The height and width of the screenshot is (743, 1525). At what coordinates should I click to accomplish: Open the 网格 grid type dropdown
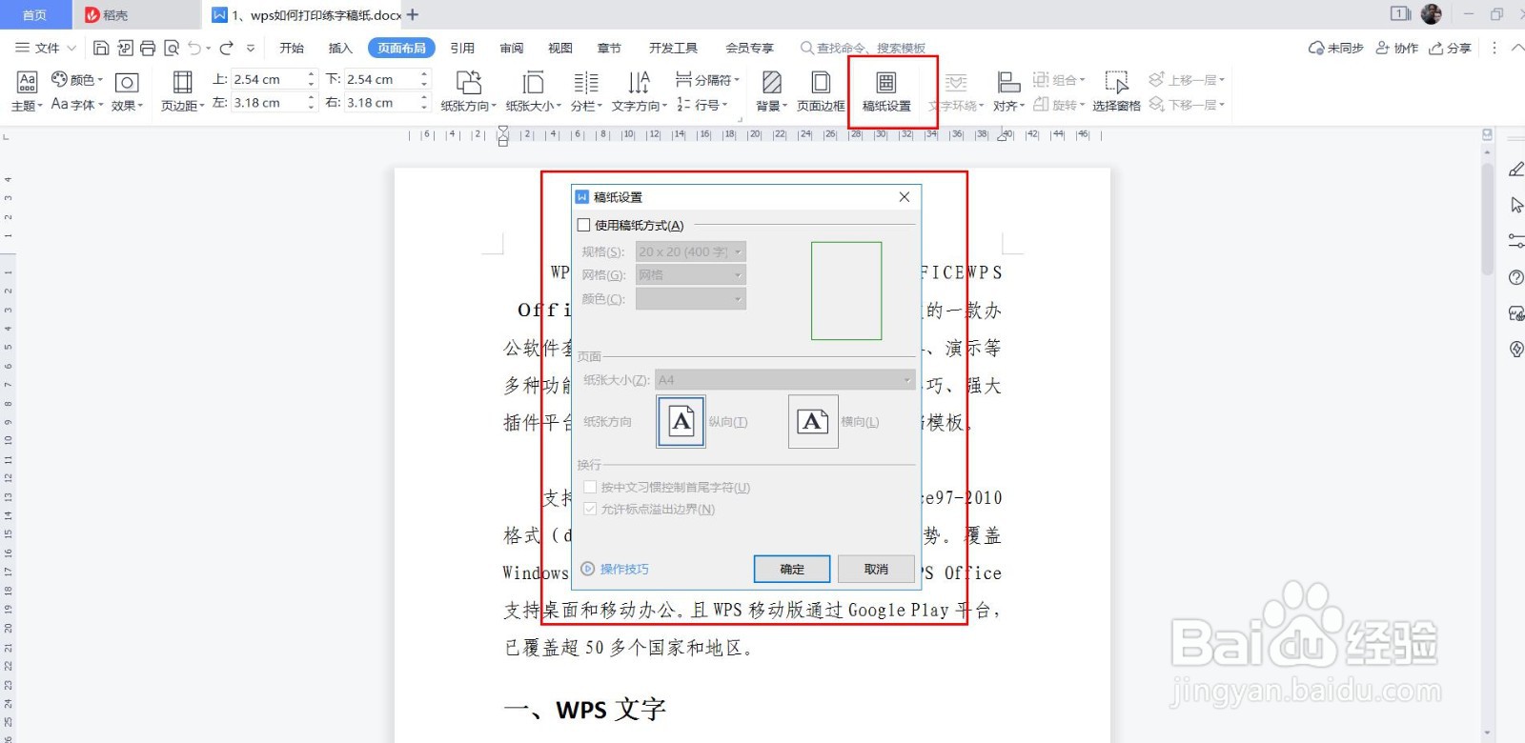(691, 274)
